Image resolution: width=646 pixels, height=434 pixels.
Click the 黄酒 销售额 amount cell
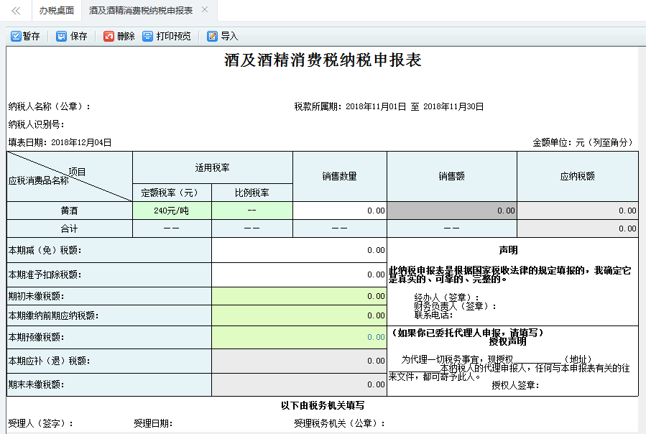pyautogui.click(x=453, y=210)
